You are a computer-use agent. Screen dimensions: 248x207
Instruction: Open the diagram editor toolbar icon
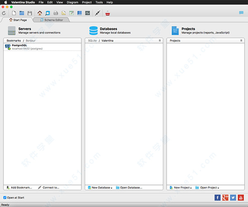pyautogui.click(x=64, y=13)
